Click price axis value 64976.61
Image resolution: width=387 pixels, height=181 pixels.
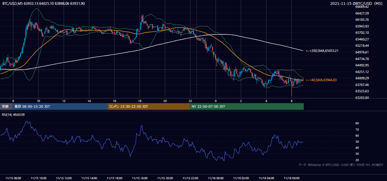(x=362, y=52)
